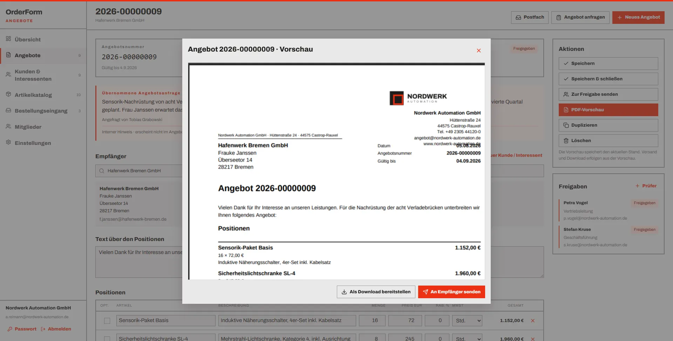This screenshot has height=341, width=673.
Task: Add a Prüfer under Freigaben
Action: (x=646, y=186)
